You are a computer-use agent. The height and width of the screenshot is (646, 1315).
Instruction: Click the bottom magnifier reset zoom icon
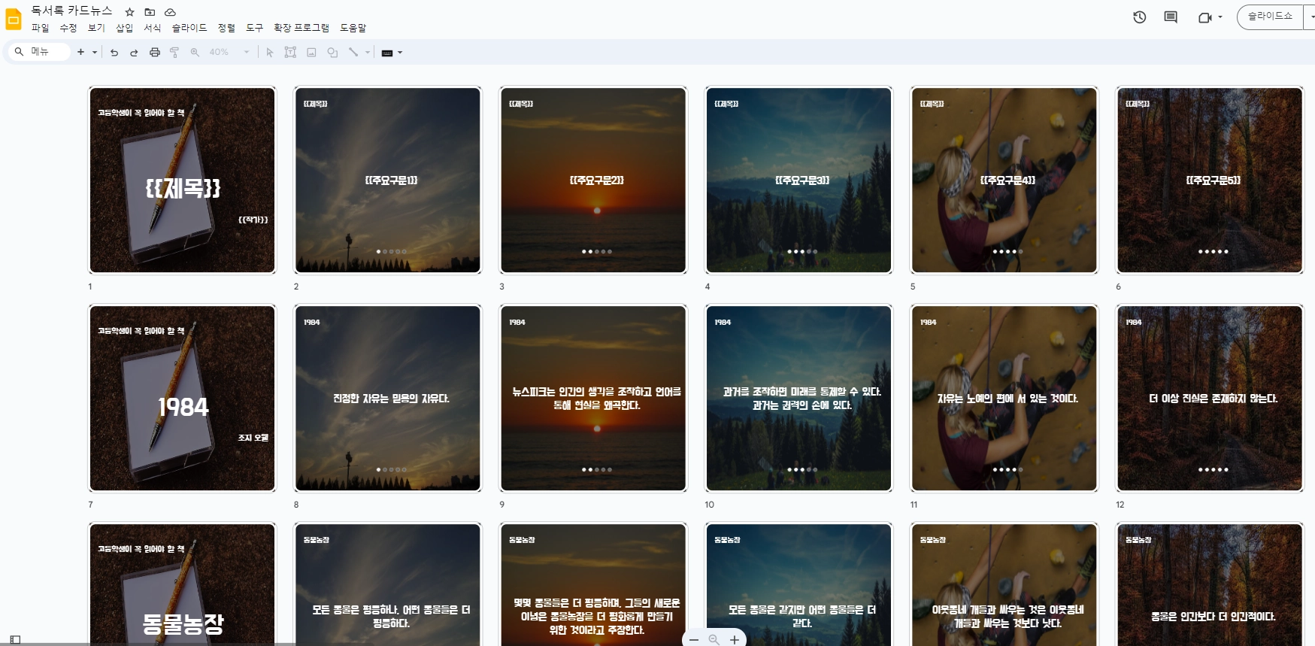tap(714, 639)
